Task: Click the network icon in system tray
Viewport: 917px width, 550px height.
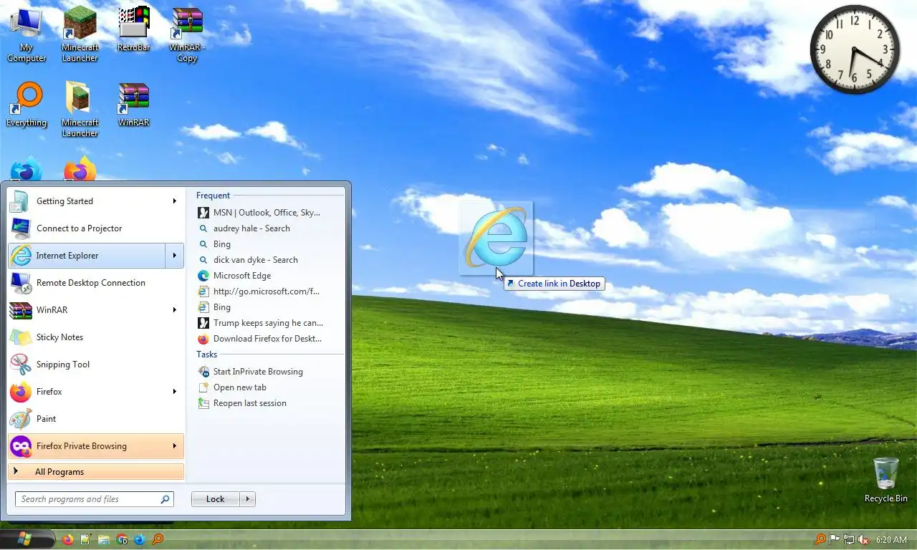Action: click(x=849, y=539)
